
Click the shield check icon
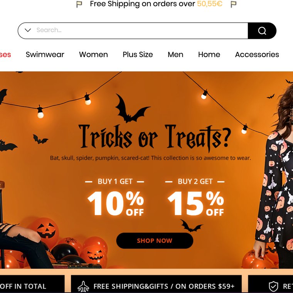pos(273,286)
